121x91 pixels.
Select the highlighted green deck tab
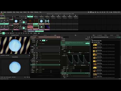[40, 31]
